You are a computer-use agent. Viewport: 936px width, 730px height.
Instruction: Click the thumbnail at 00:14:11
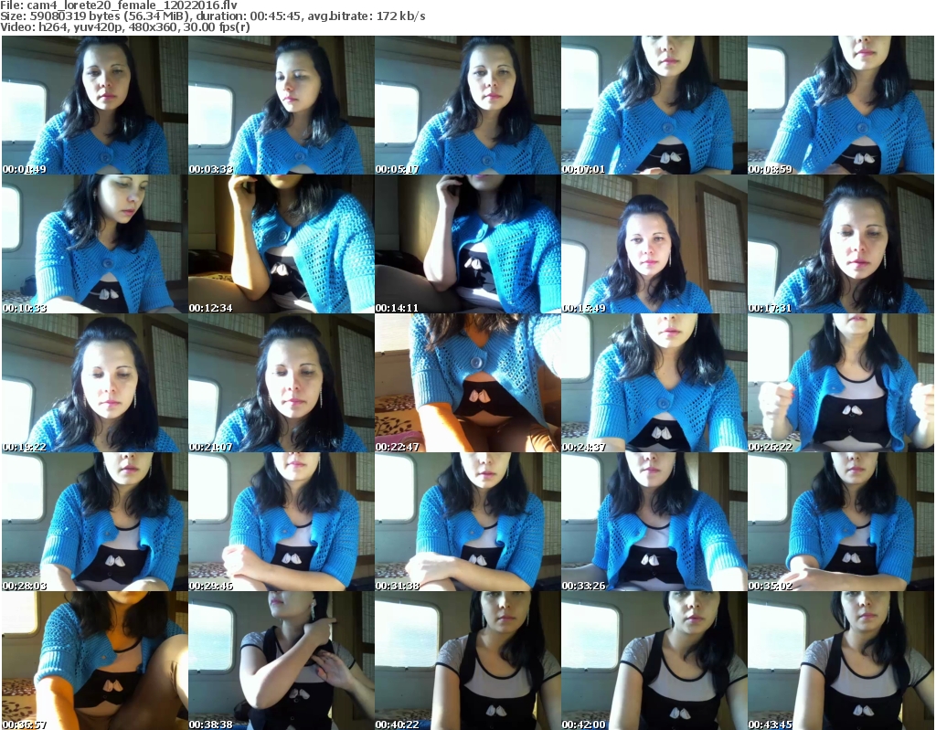click(x=467, y=244)
